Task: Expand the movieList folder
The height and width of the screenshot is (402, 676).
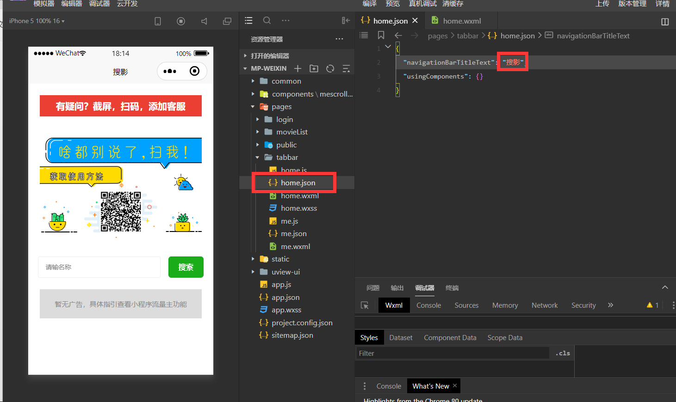Action: (257, 132)
